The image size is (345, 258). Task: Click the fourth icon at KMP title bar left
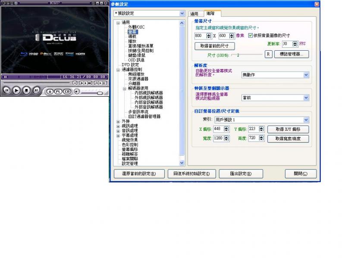(x=16, y=3)
